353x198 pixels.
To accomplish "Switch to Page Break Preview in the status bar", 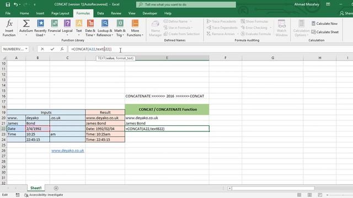I will [320, 195].
